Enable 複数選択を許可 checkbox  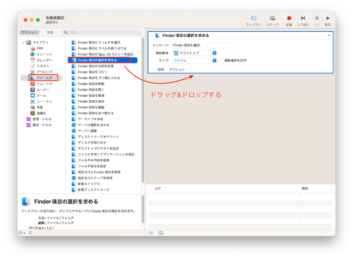221,61
